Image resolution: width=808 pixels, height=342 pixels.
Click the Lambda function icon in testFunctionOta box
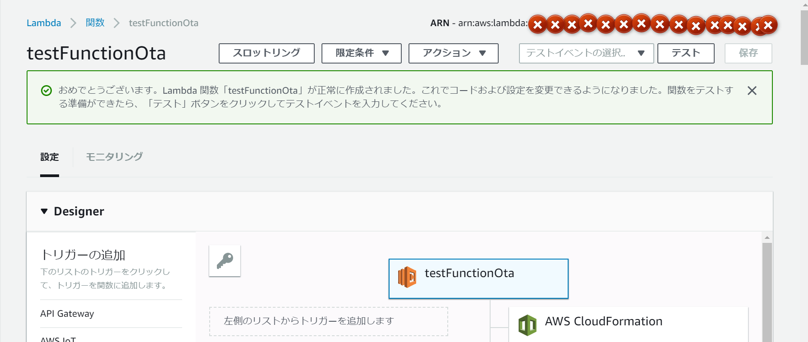coord(407,277)
